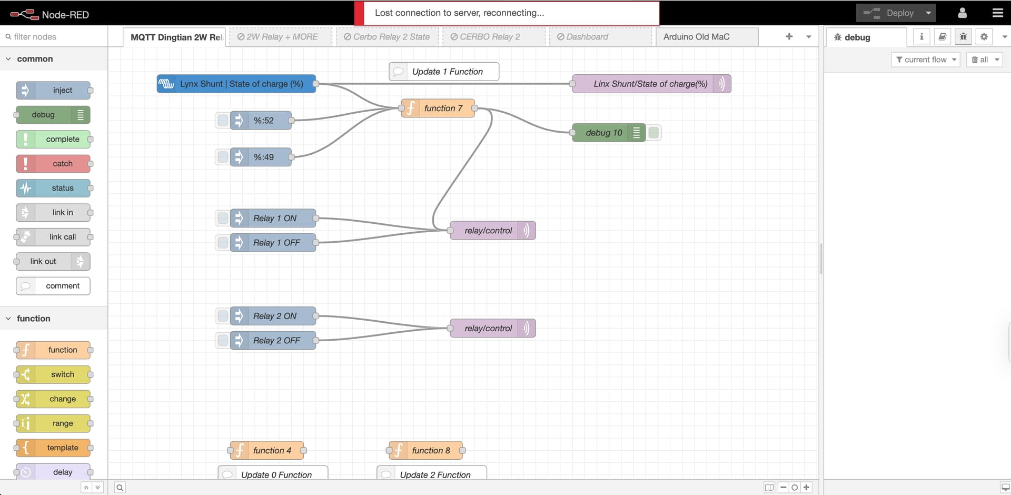The width and height of the screenshot is (1011, 495).
Task: Trigger the %:52 inject node button
Action: pyautogui.click(x=223, y=121)
